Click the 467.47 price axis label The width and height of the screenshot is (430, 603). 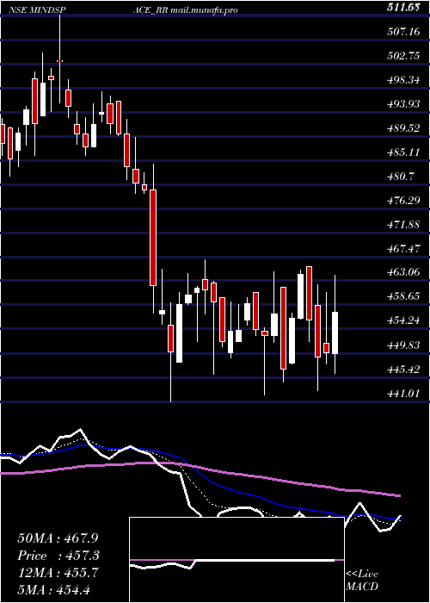click(403, 249)
